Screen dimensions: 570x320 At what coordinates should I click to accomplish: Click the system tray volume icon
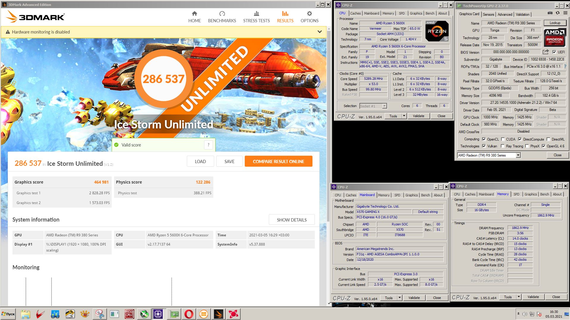coord(525,314)
